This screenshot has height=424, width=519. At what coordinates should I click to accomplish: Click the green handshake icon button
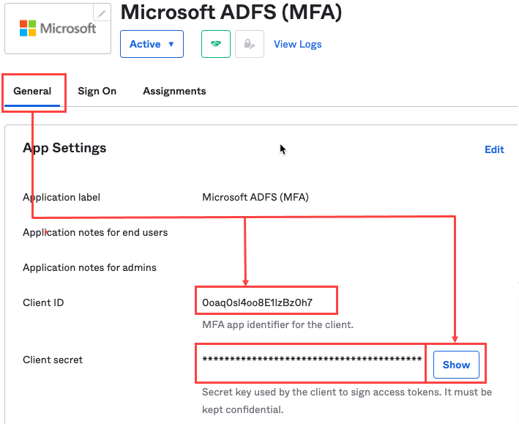pos(216,44)
